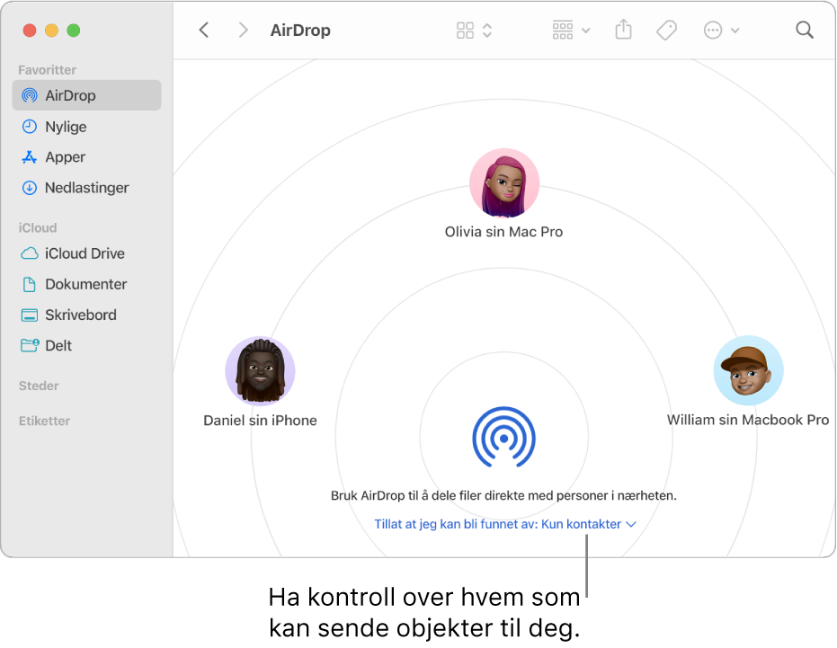The width and height of the screenshot is (837, 648).
Task: Open Apper in the sidebar
Action: coord(65,157)
